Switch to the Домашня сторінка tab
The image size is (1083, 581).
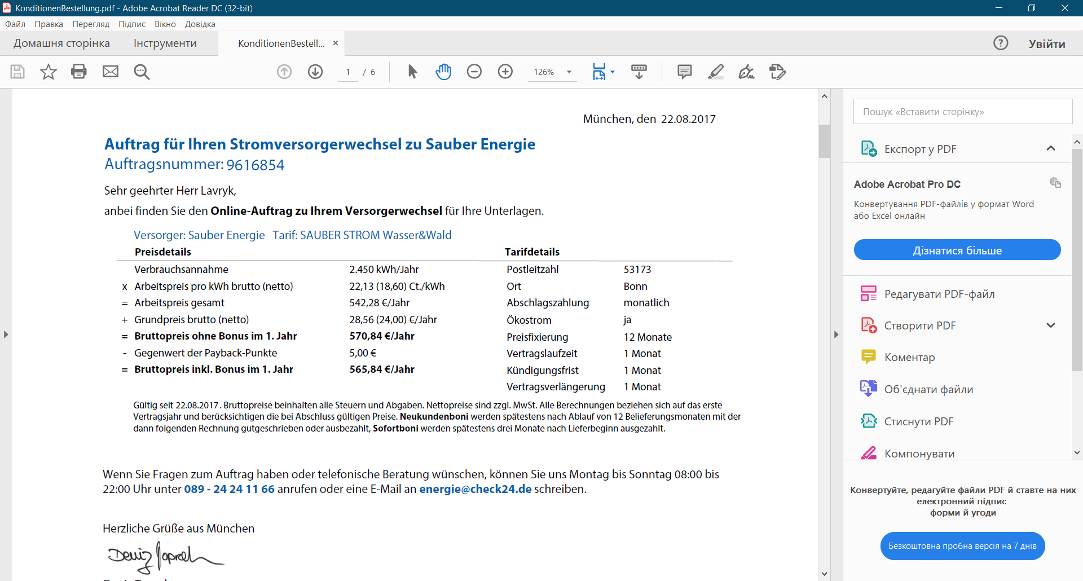tap(61, 43)
